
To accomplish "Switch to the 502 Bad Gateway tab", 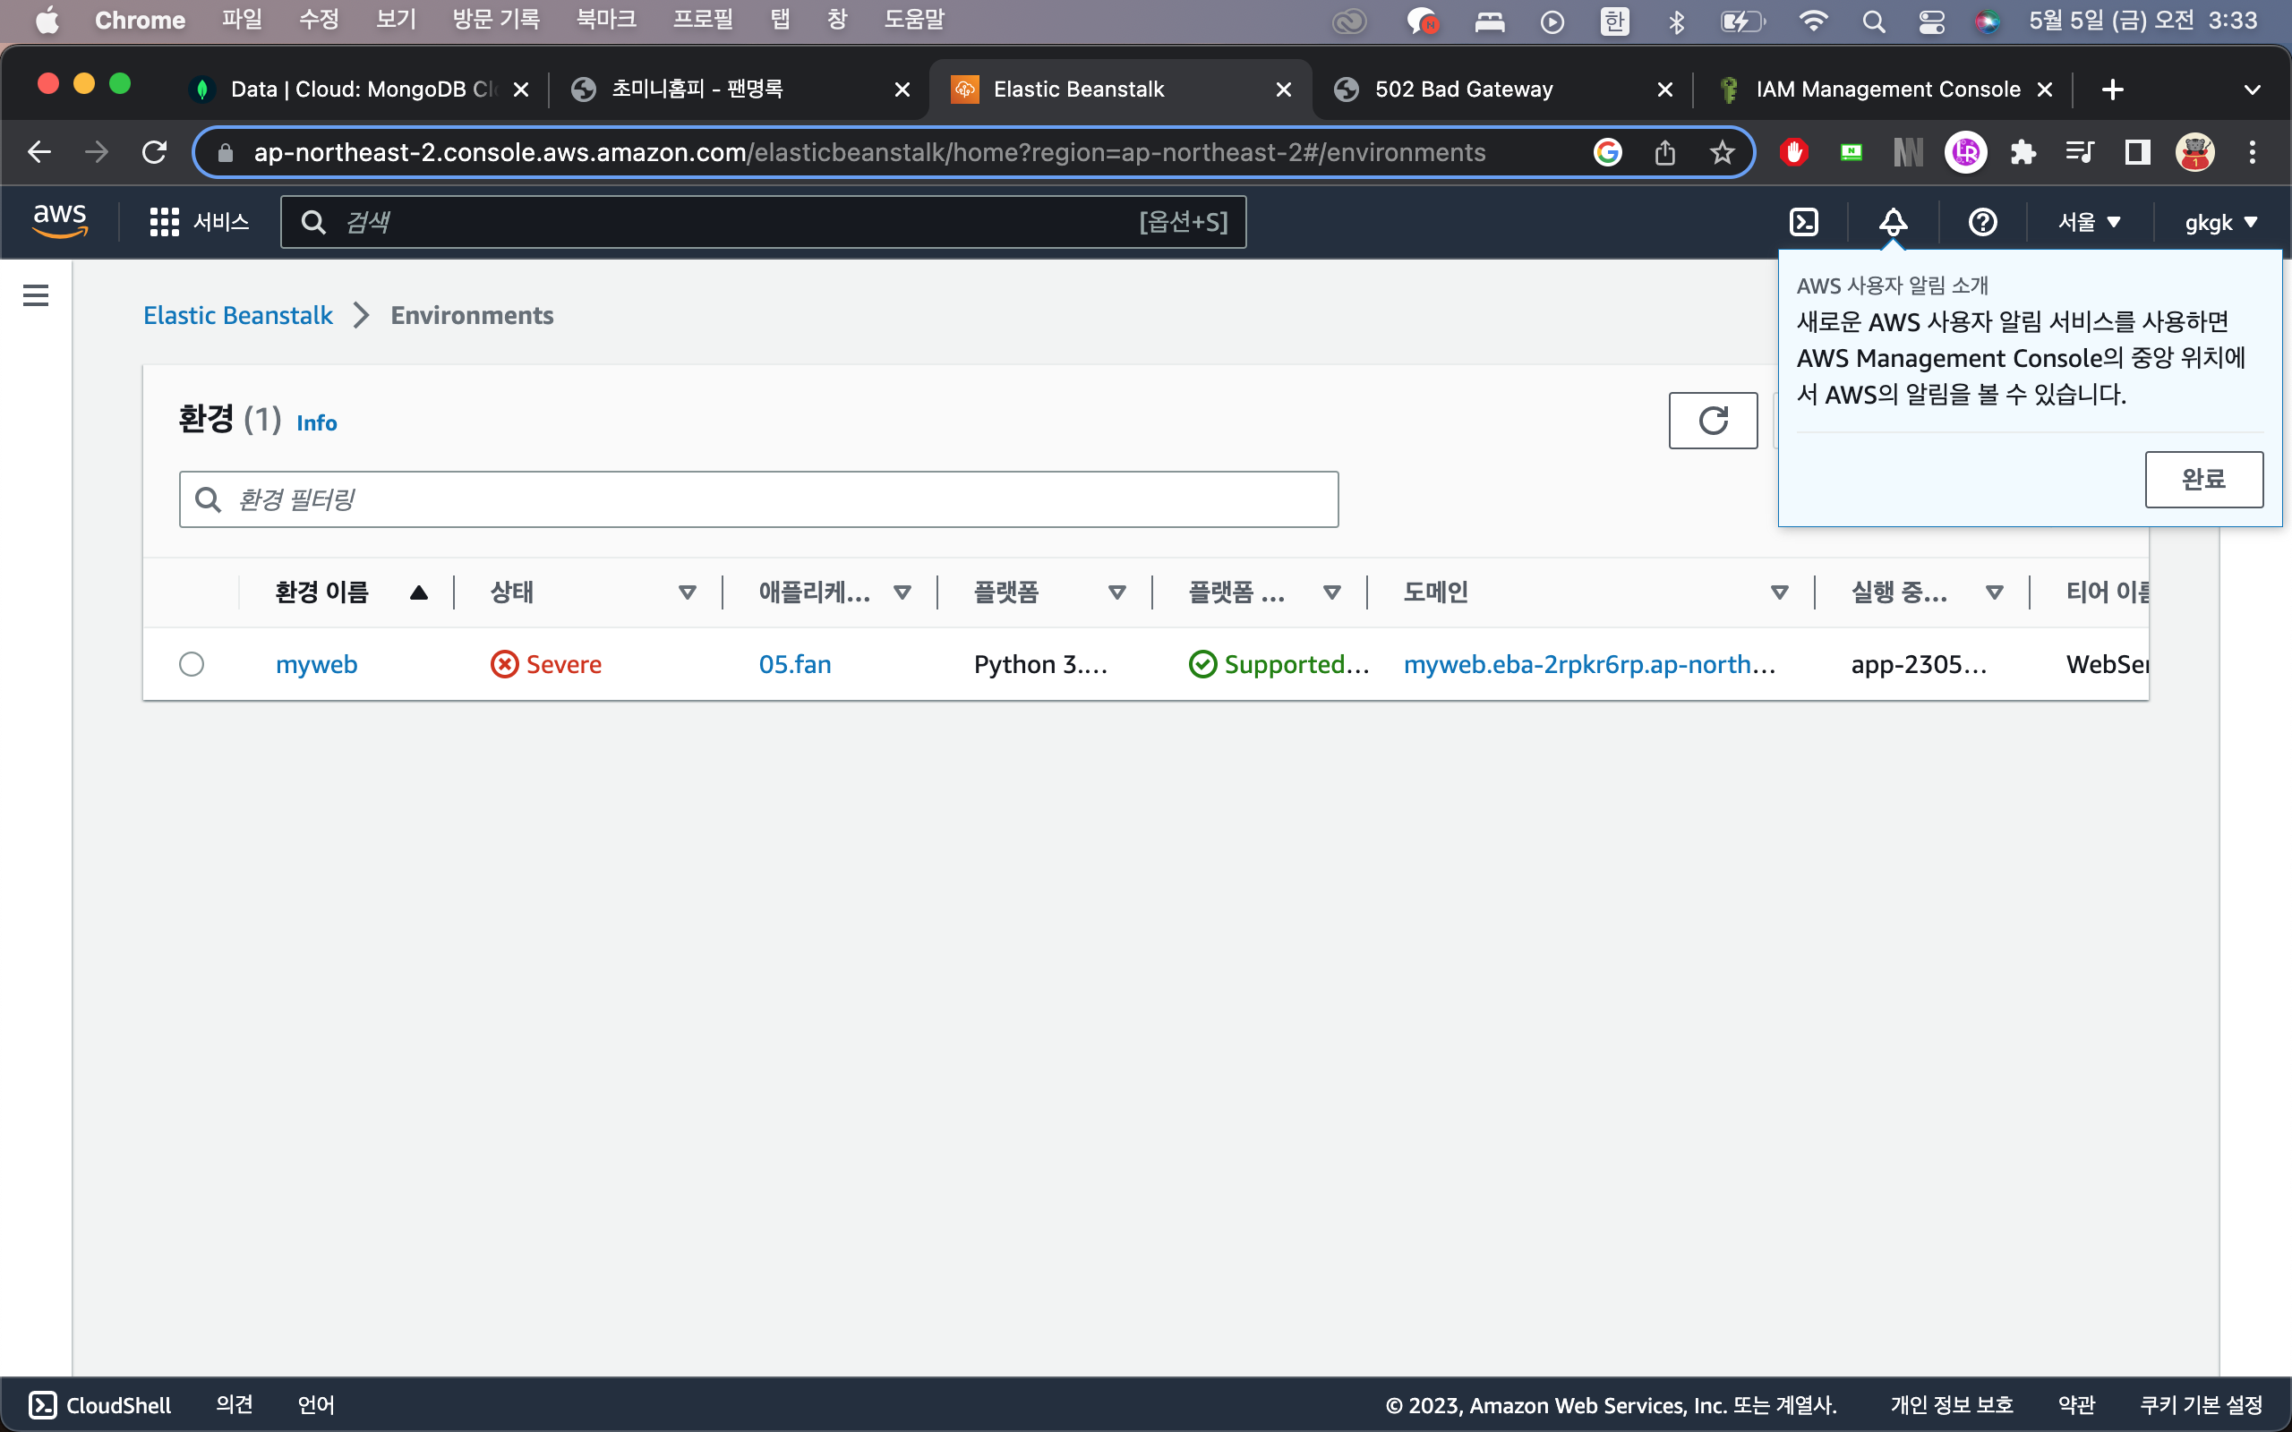I will click(1502, 89).
